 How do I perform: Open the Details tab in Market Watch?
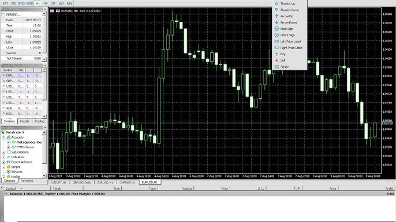24,121
